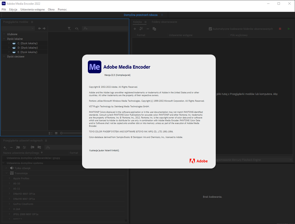This screenshot has width=295, height=224.
Task: Open the Pomoc menu
Action: coord(62,10)
